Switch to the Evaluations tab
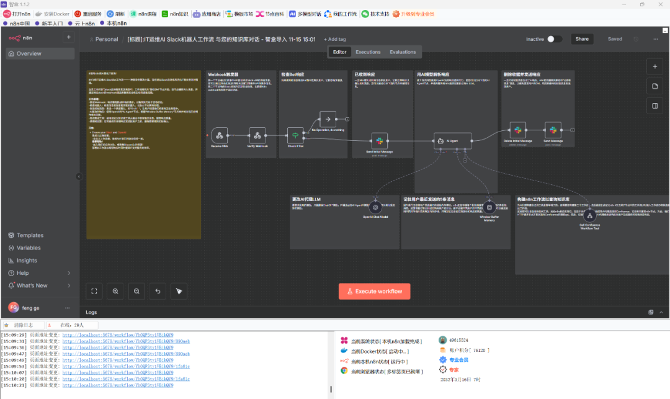This screenshot has height=399, width=670. [x=403, y=52]
